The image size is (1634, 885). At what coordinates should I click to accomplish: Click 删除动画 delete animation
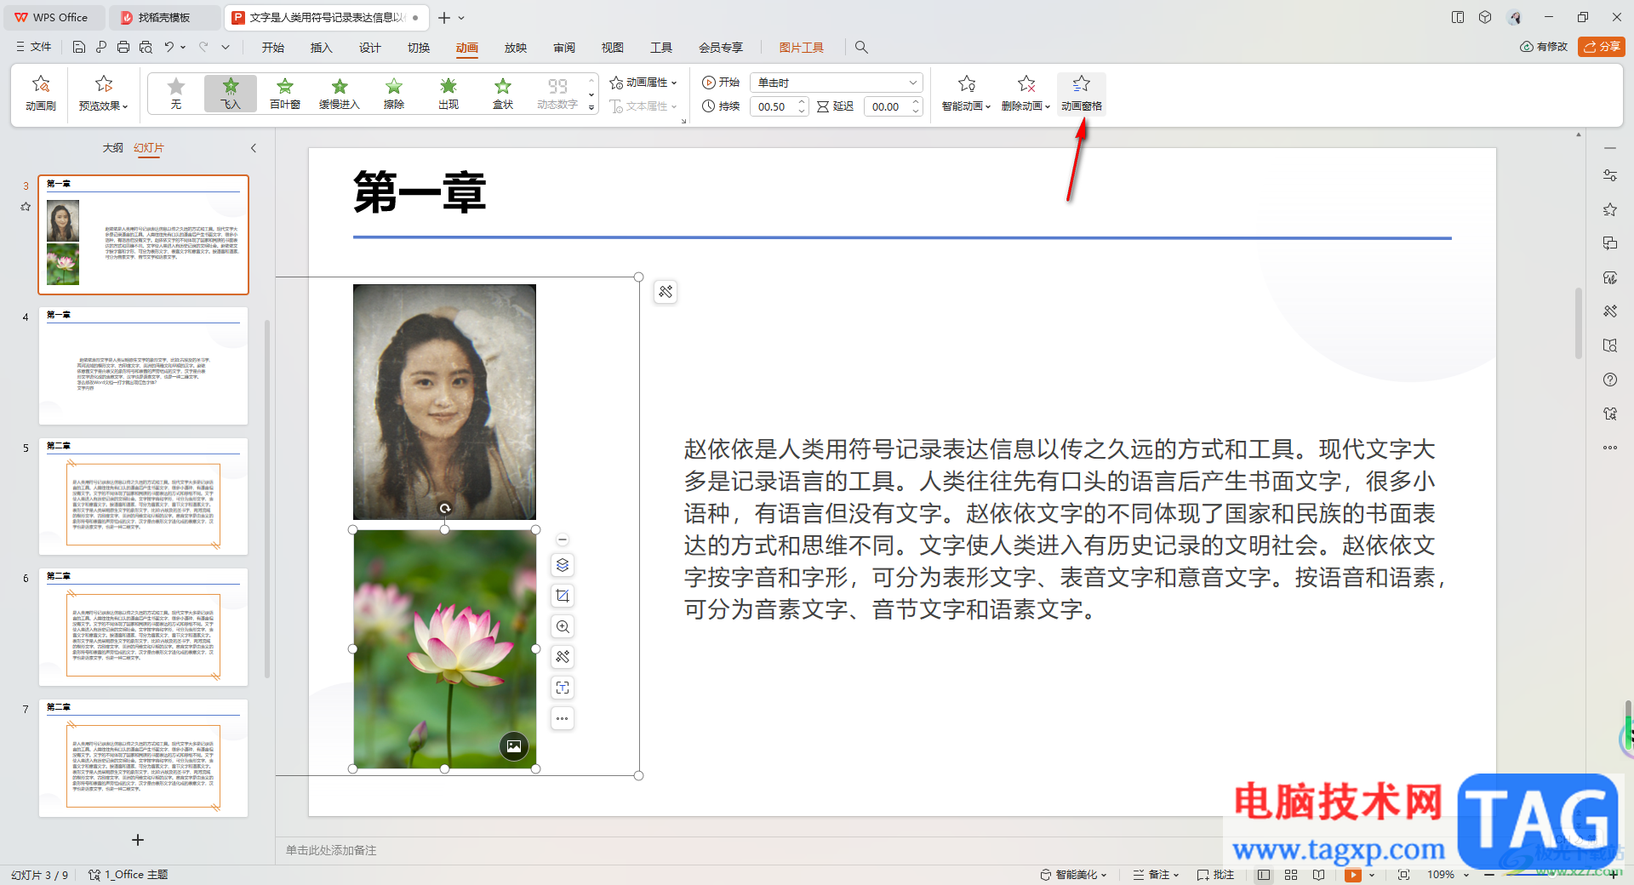click(1026, 93)
